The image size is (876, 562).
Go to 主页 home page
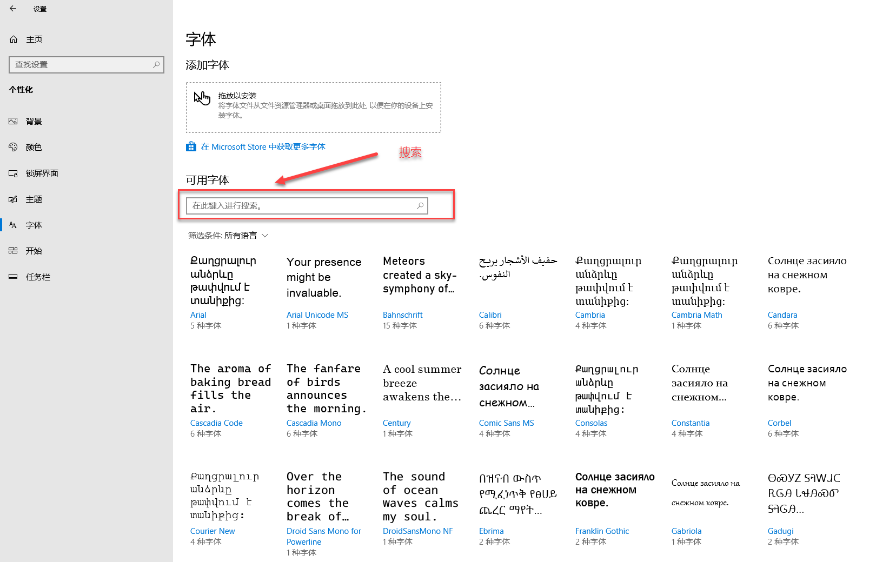click(87, 39)
